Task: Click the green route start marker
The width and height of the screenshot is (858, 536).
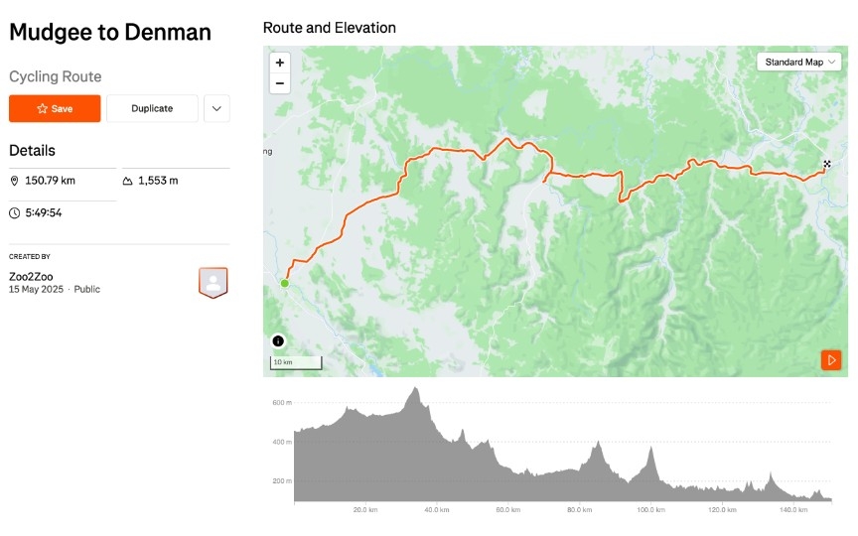Action: 285,284
